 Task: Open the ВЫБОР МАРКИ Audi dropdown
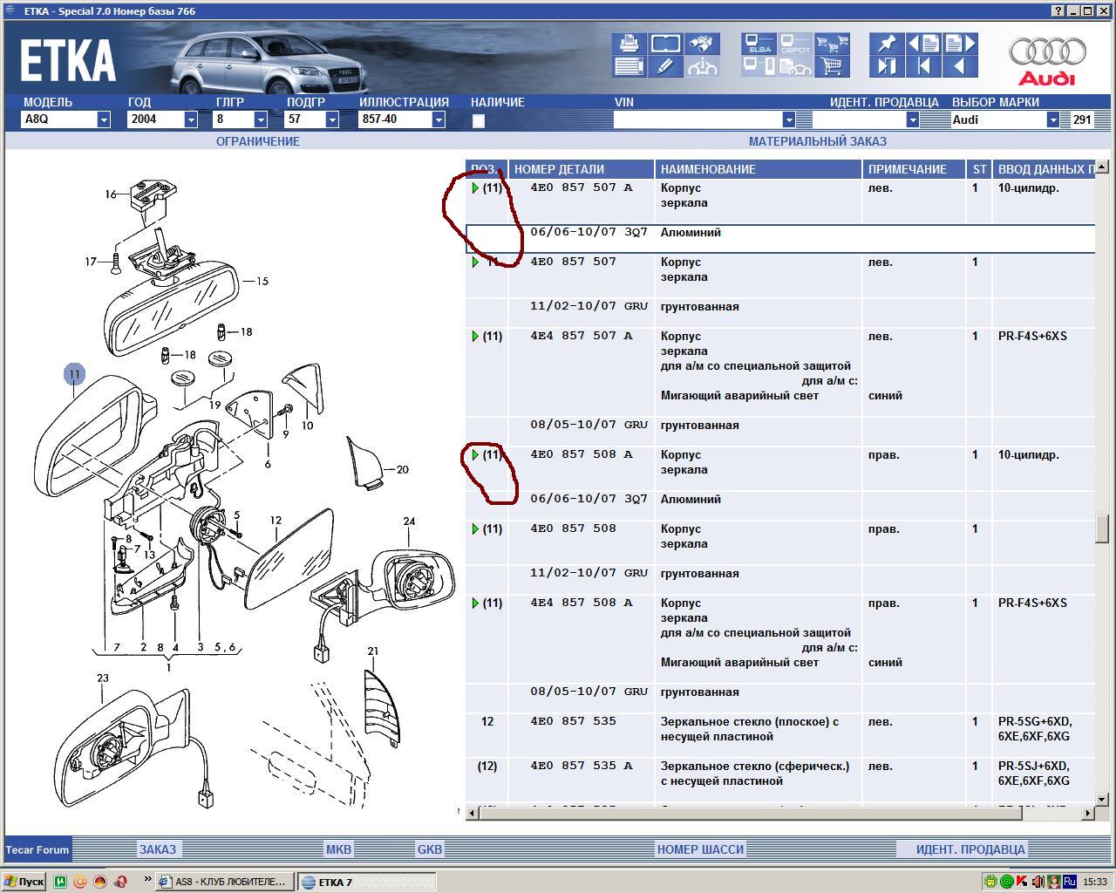pyautogui.click(x=1052, y=119)
